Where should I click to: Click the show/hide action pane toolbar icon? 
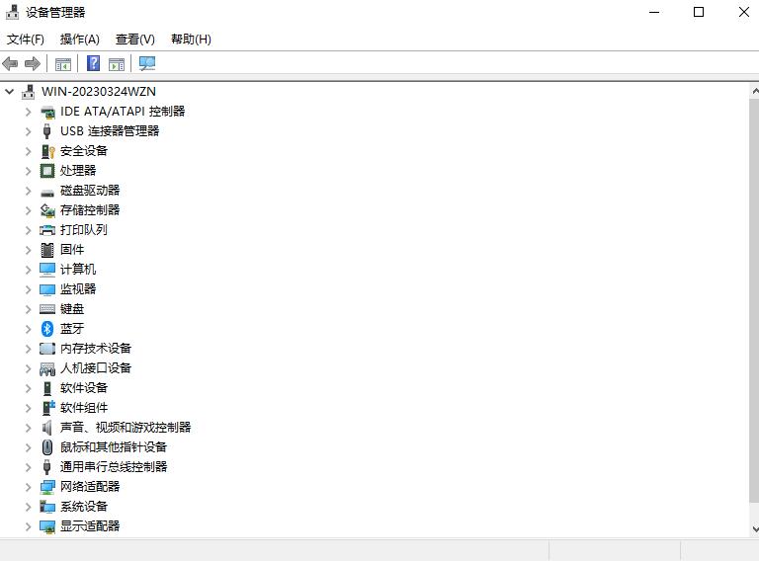coord(117,64)
